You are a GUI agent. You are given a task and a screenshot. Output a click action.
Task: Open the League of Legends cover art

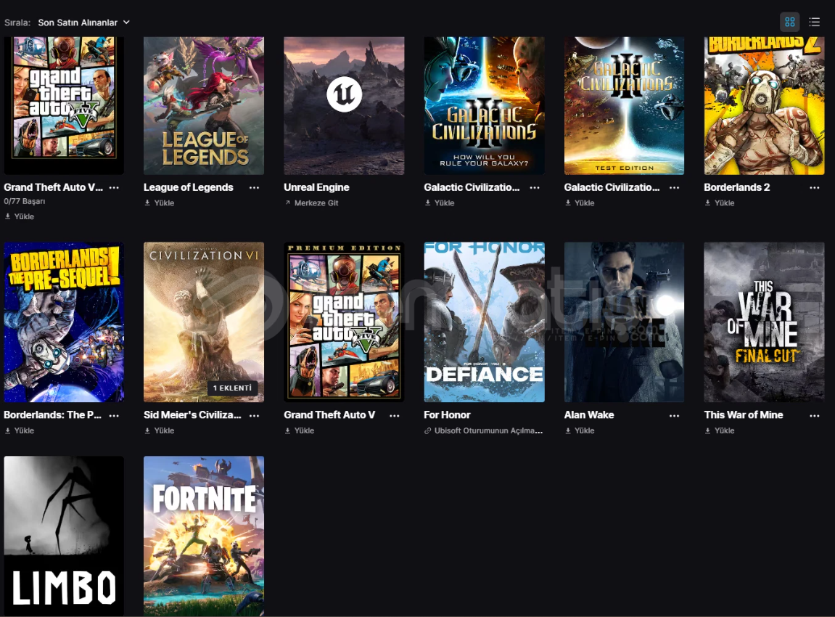click(x=203, y=105)
